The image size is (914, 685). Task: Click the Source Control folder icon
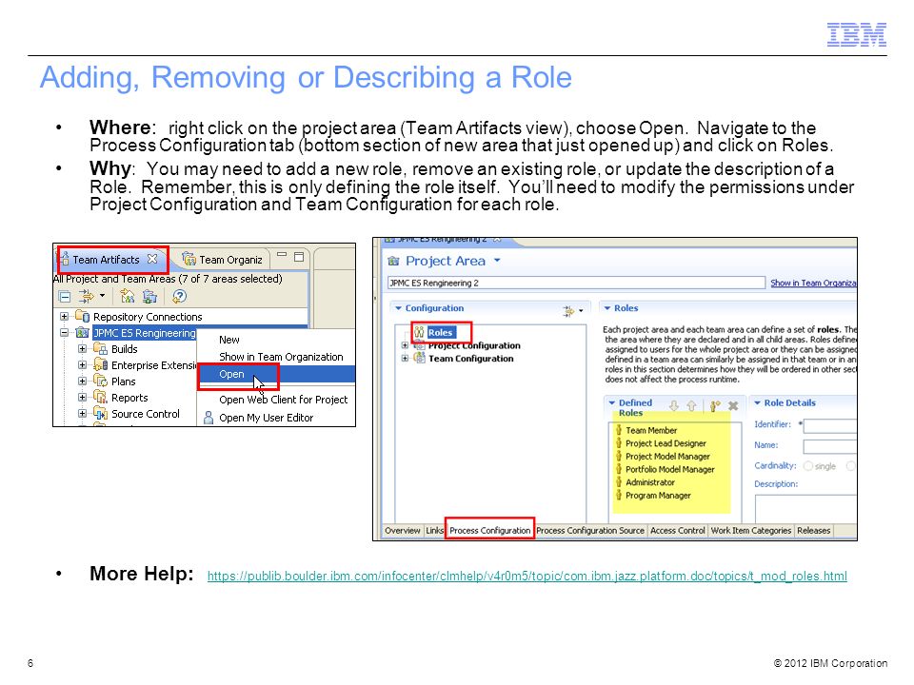tap(100, 414)
